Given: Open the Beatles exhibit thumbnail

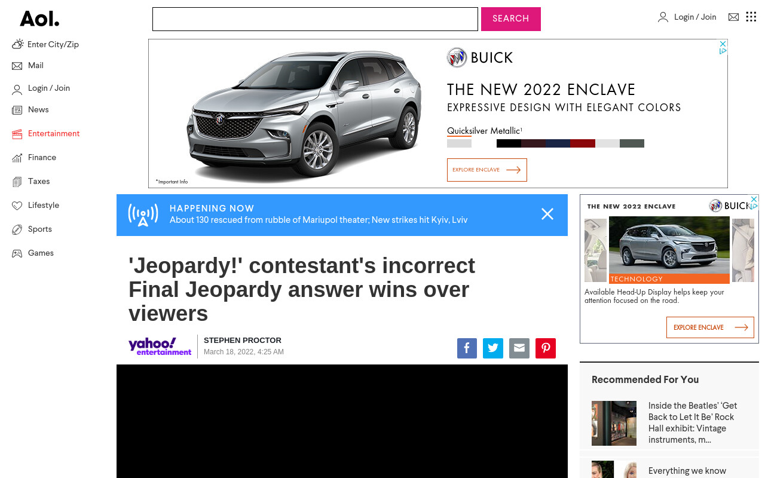Looking at the screenshot, I should pyautogui.click(x=614, y=423).
